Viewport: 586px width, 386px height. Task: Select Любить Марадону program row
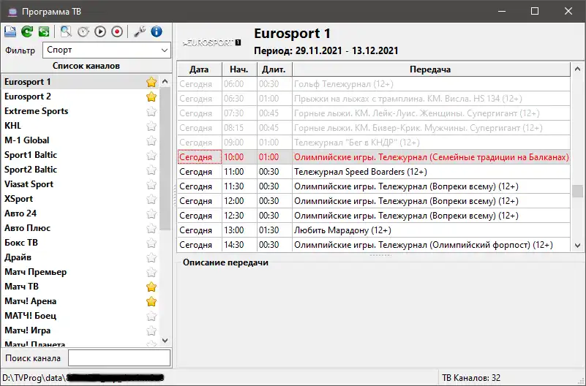click(x=374, y=230)
